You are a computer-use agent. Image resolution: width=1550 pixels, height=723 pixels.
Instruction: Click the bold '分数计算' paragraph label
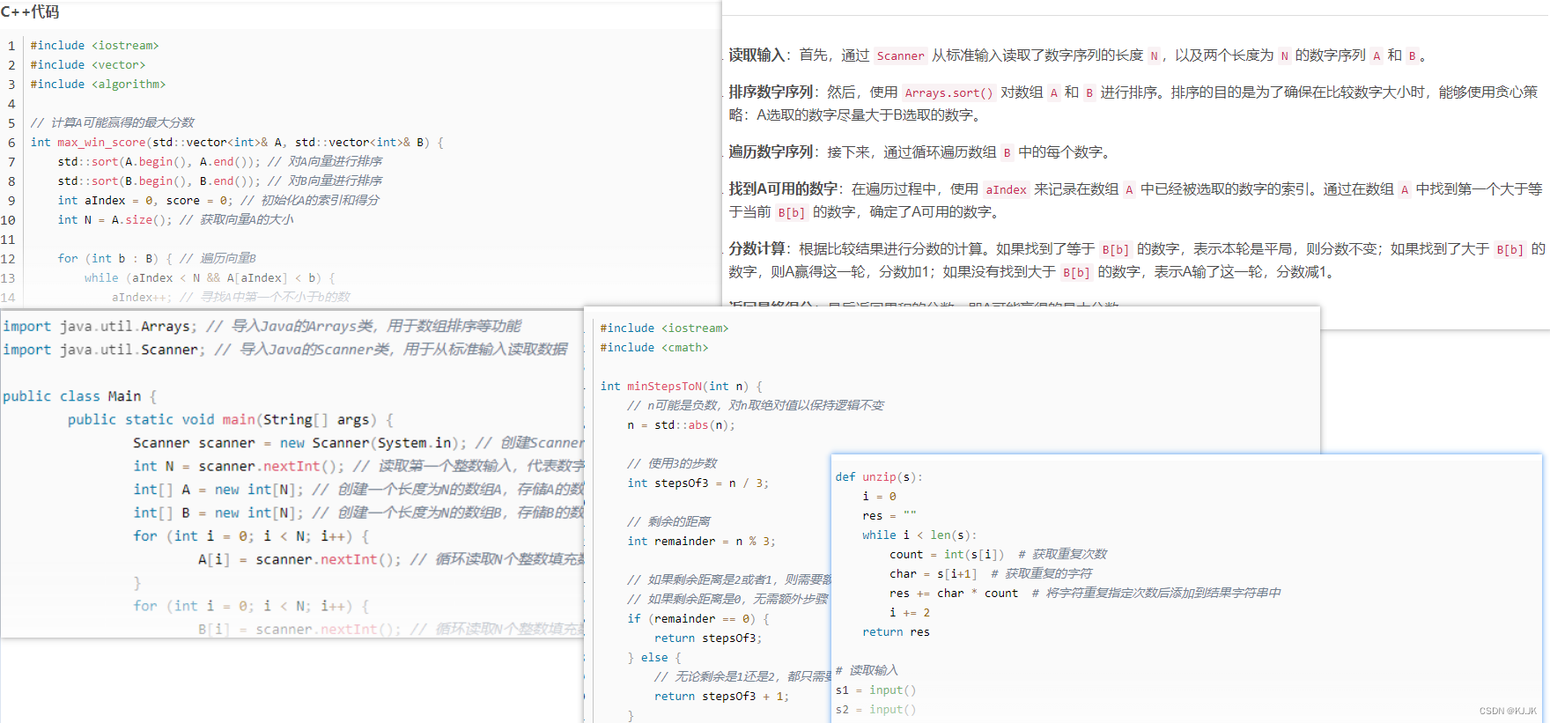point(757,248)
